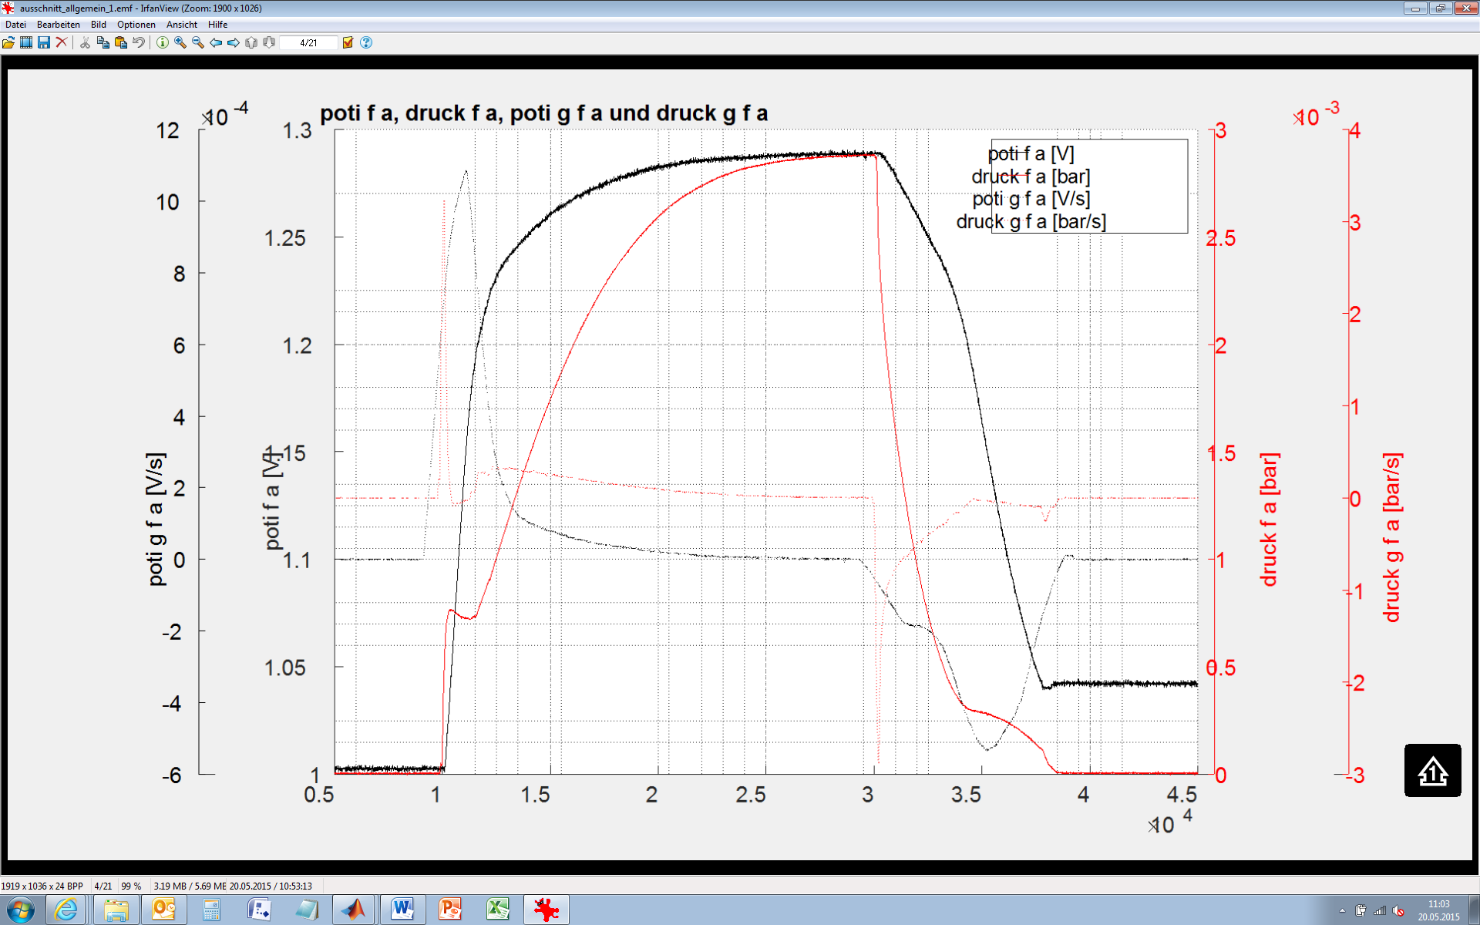Open the Optionen menu
Image resolution: width=1480 pixels, height=925 pixels.
(x=136, y=25)
